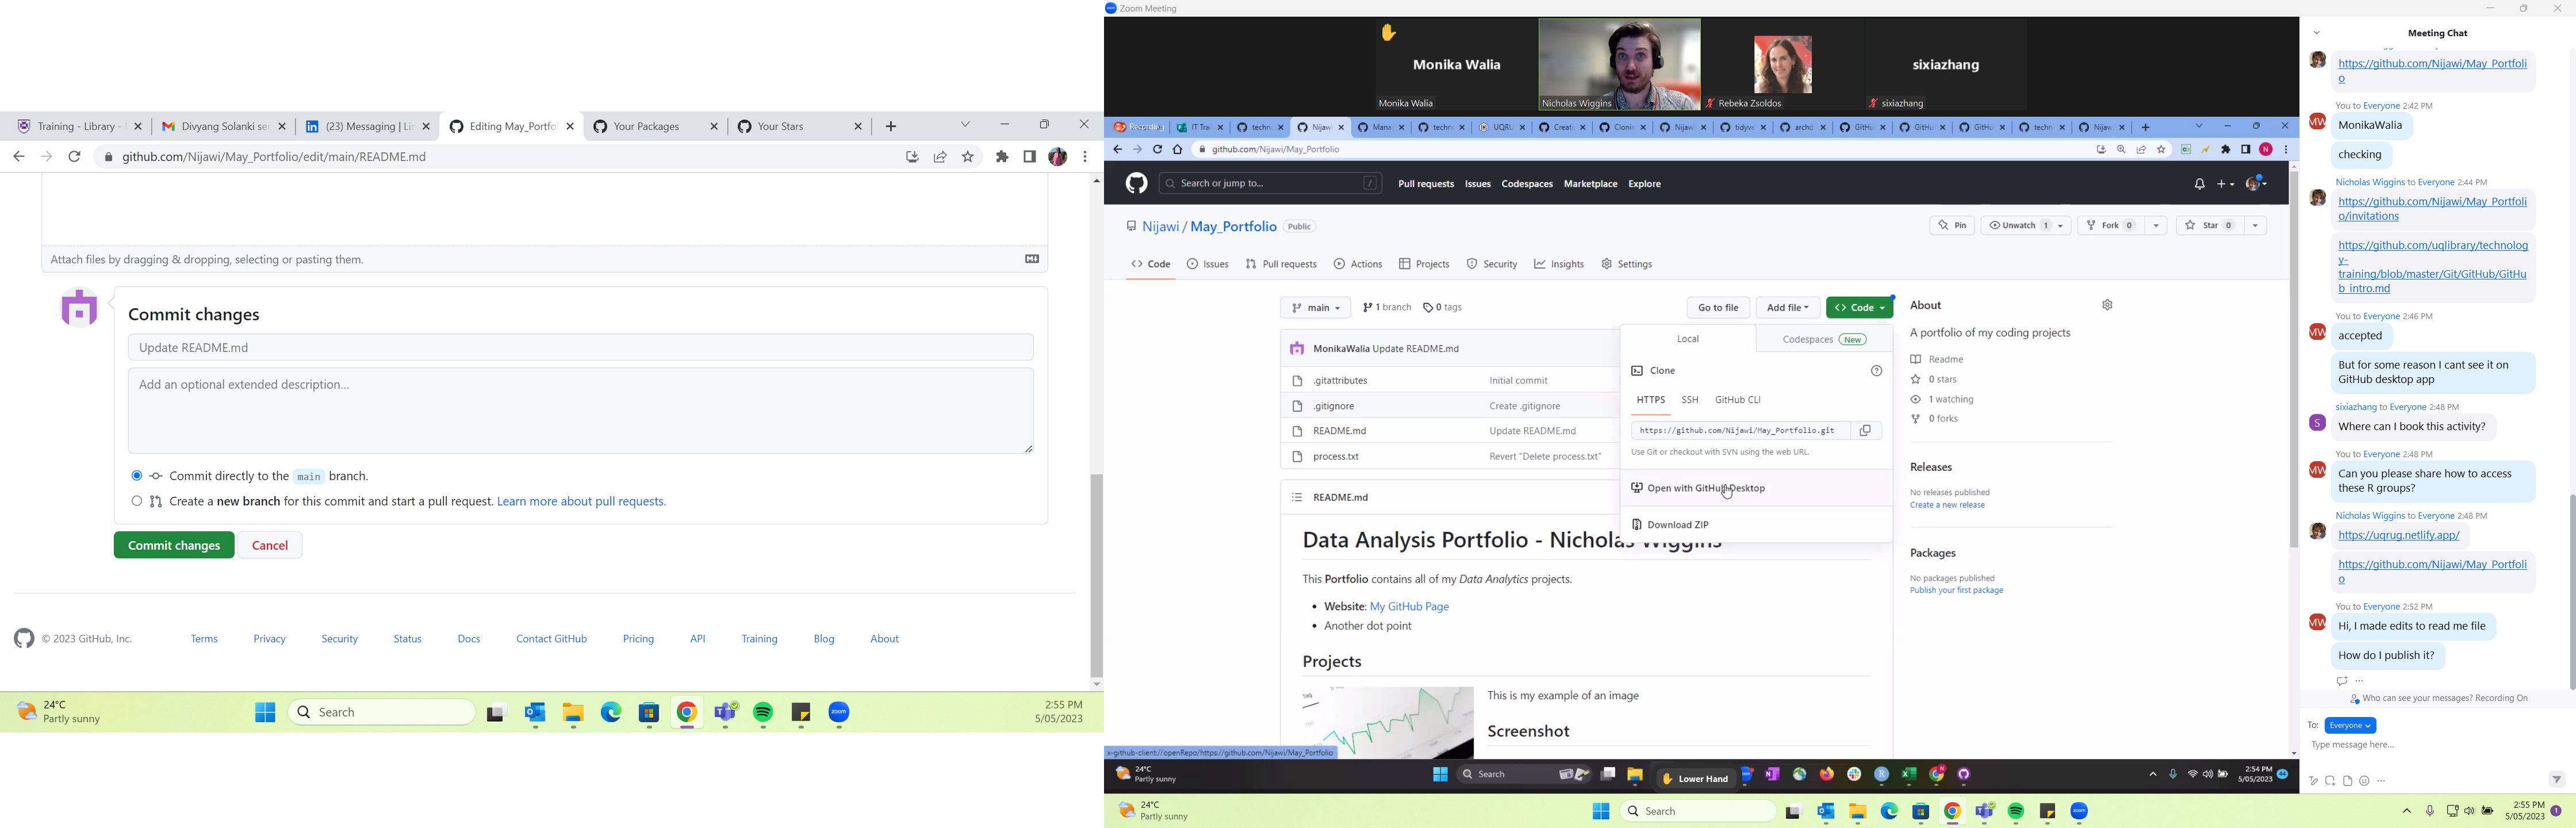Toggle the green Code dropdown
This screenshot has width=2576, height=828.
pyautogui.click(x=1859, y=308)
